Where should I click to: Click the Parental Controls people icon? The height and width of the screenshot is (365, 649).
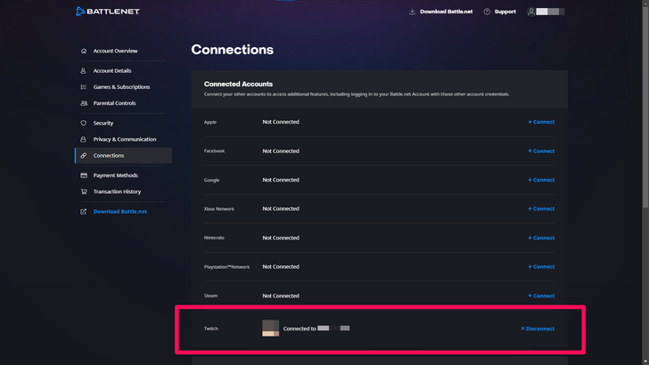(84, 103)
